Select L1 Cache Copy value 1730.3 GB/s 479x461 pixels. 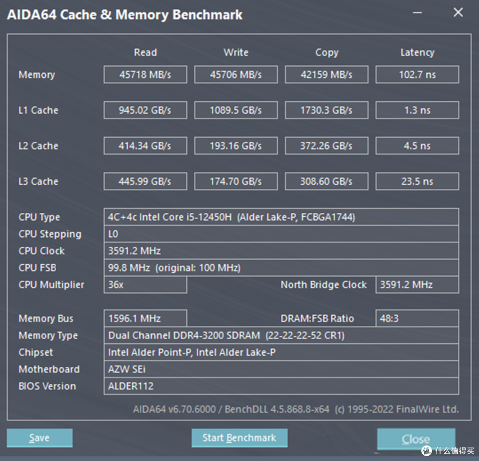(326, 110)
